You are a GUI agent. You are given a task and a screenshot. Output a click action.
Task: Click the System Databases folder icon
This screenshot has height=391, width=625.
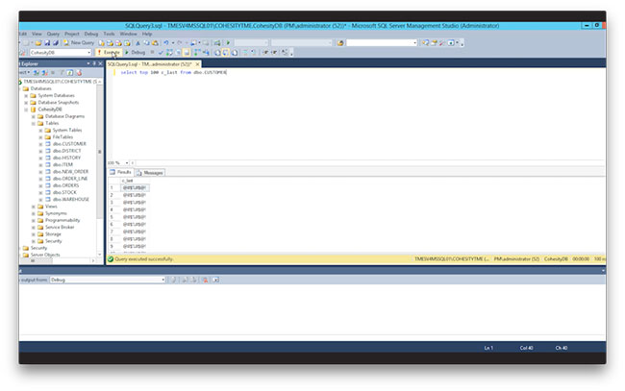(x=33, y=96)
